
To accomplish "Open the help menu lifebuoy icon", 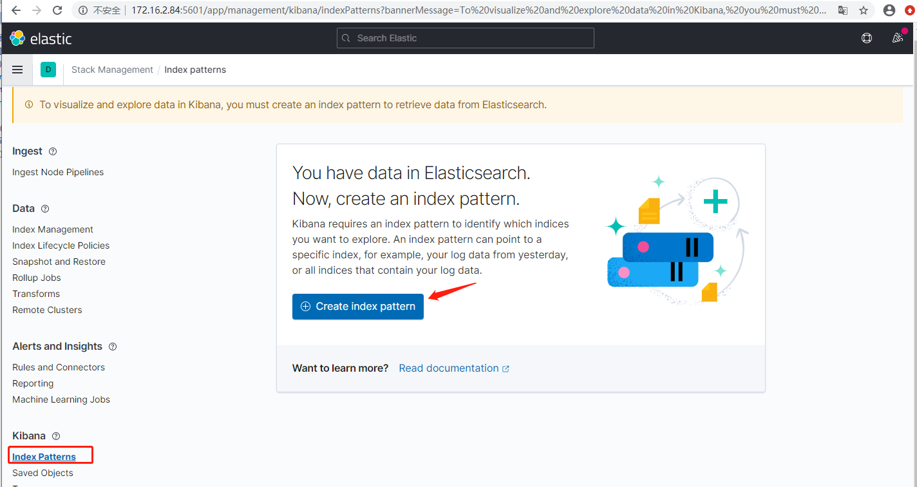I will (x=867, y=38).
